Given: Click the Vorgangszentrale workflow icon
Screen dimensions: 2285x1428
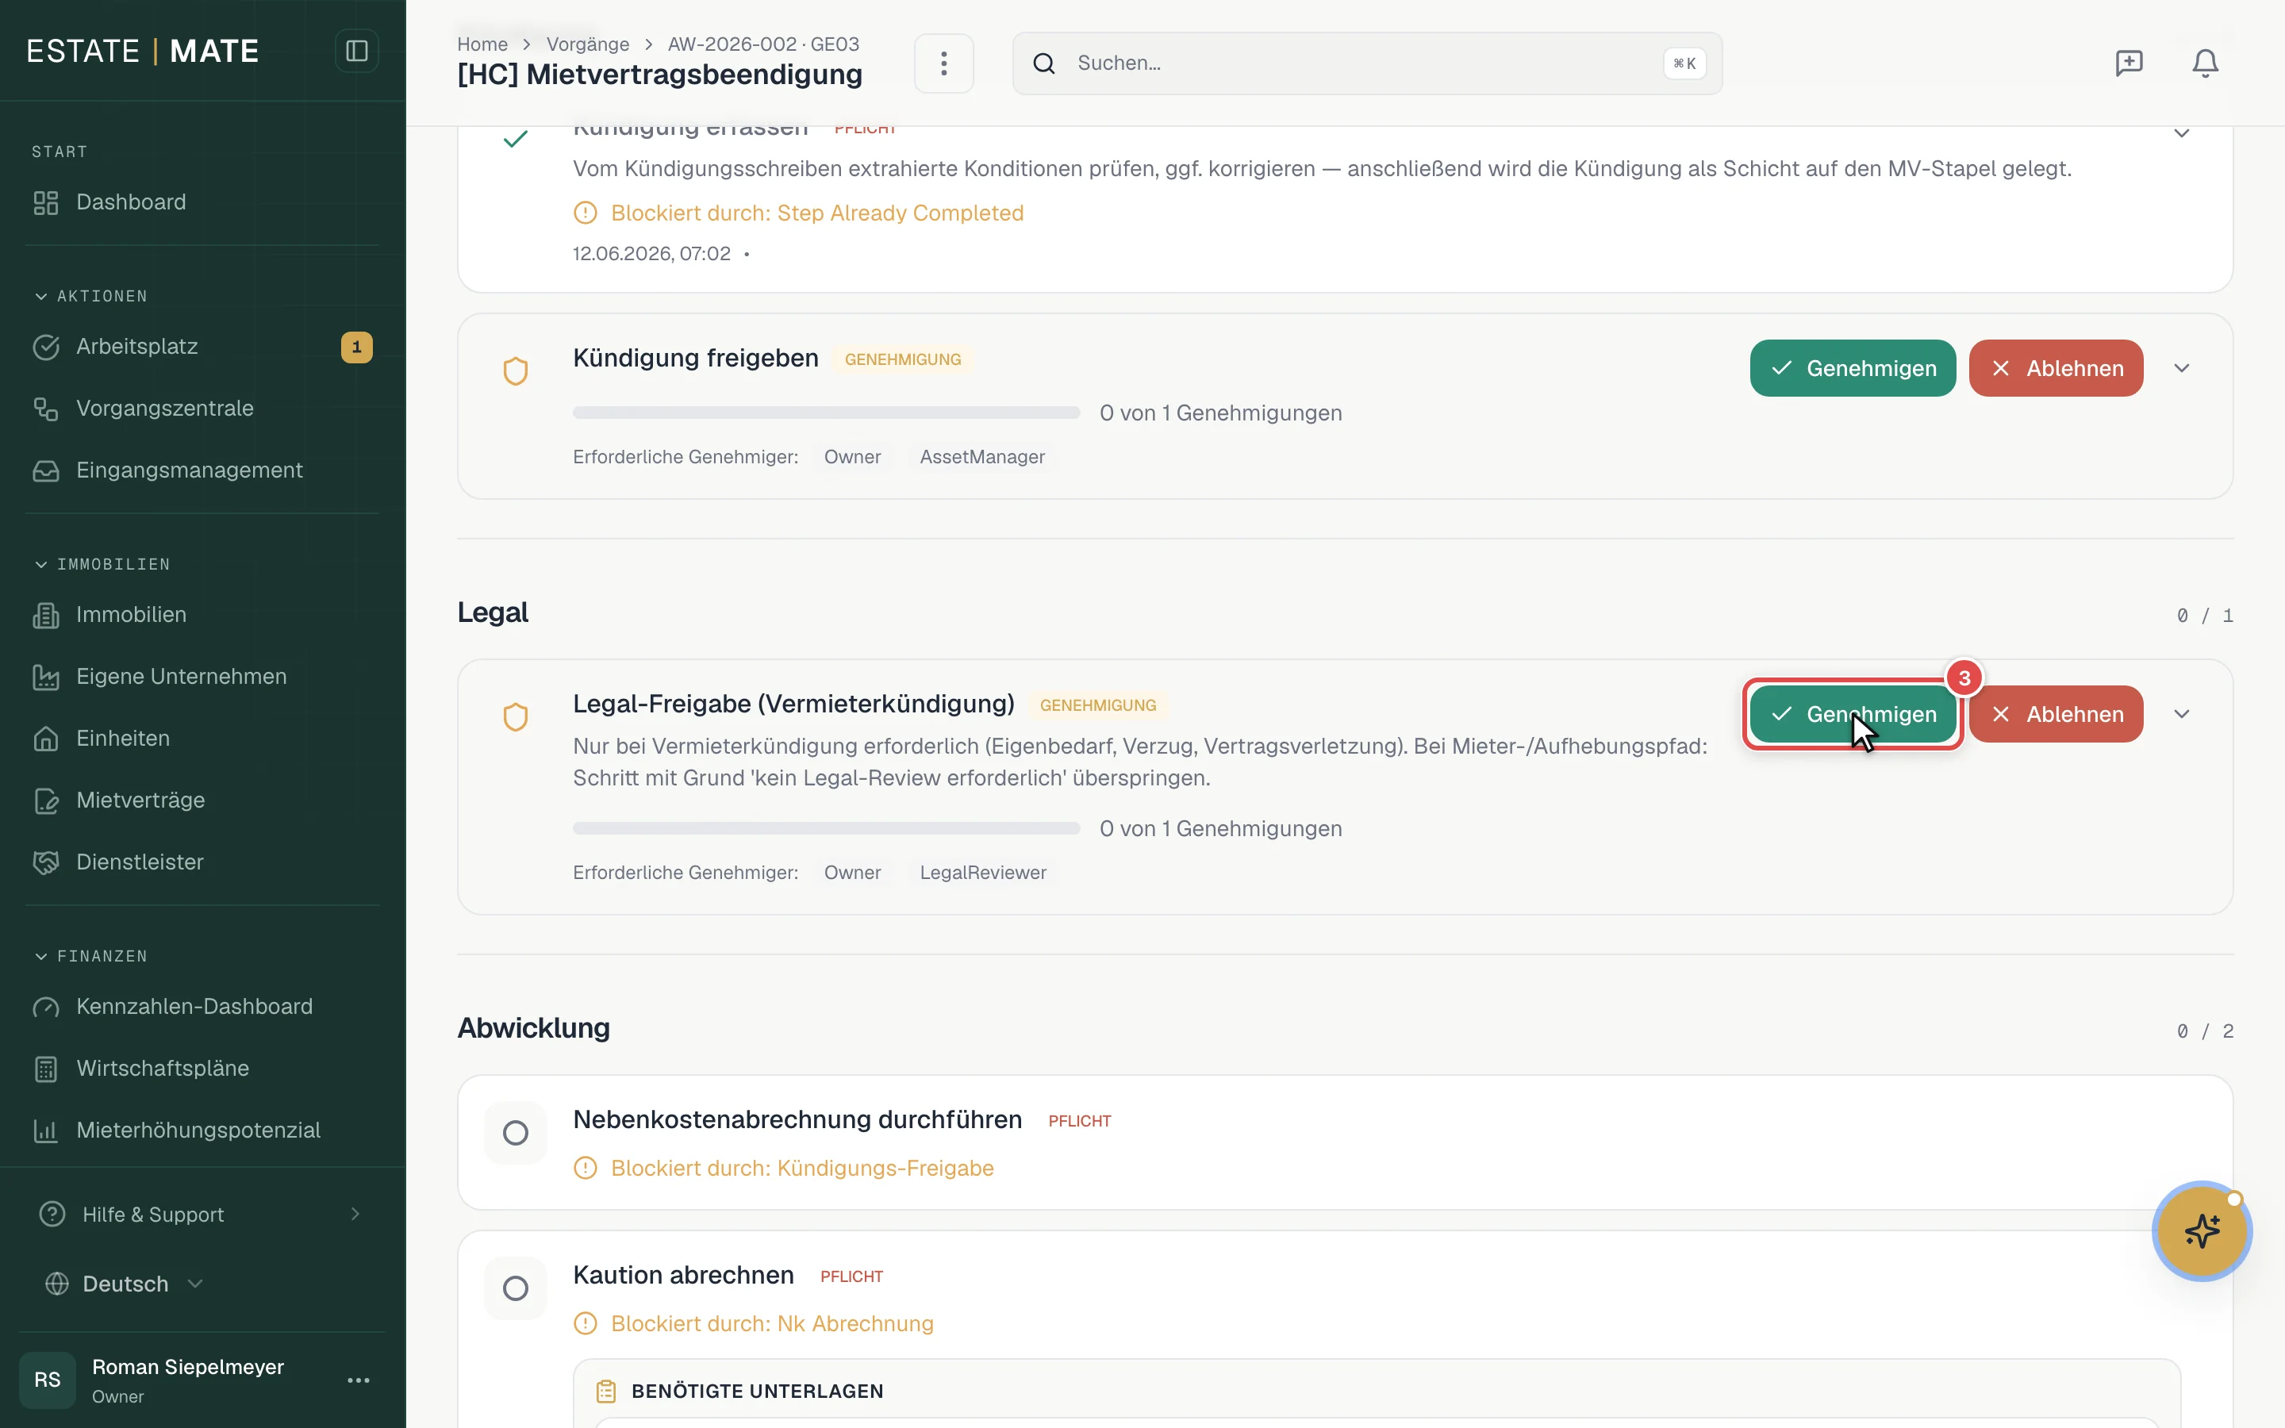Looking at the screenshot, I should point(45,408).
